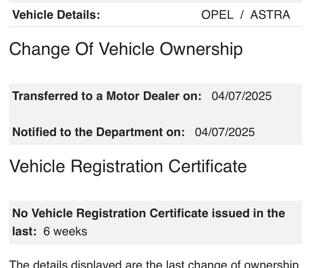
Task: Select the motor dealer transfer date 04/07/2025
Action: click(x=242, y=96)
